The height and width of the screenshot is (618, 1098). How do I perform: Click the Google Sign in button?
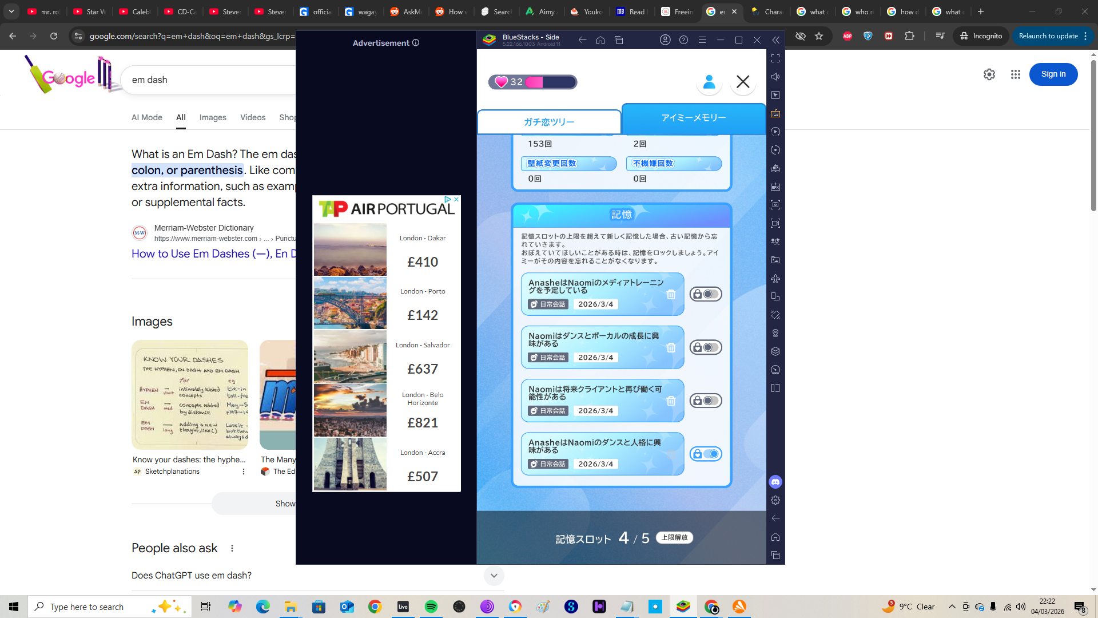point(1053,74)
